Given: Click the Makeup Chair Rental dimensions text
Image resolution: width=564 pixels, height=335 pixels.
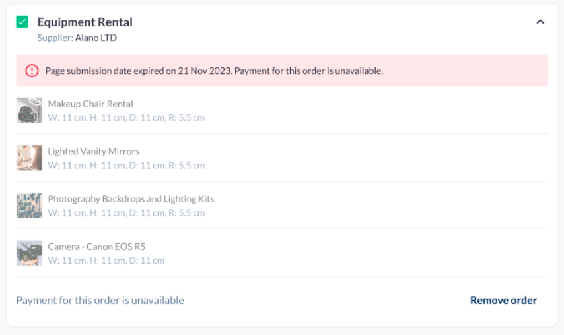Looking at the screenshot, I should click(126, 118).
